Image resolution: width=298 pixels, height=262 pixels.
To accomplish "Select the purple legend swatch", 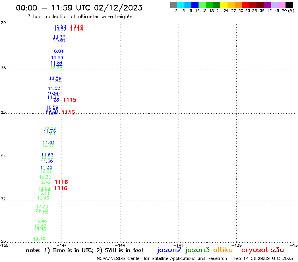I will [267, 5].
